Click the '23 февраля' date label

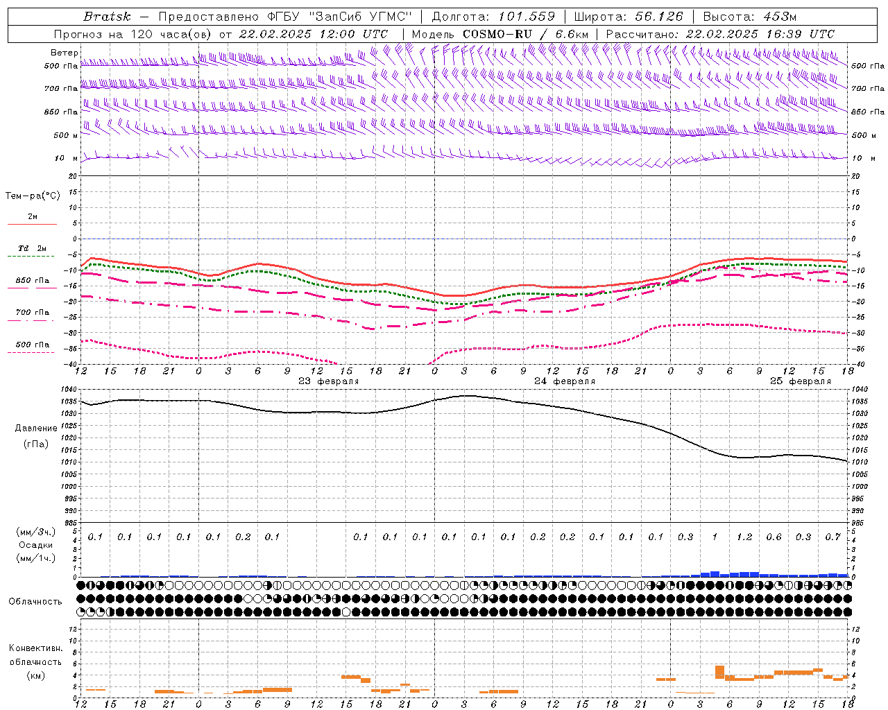(328, 381)
